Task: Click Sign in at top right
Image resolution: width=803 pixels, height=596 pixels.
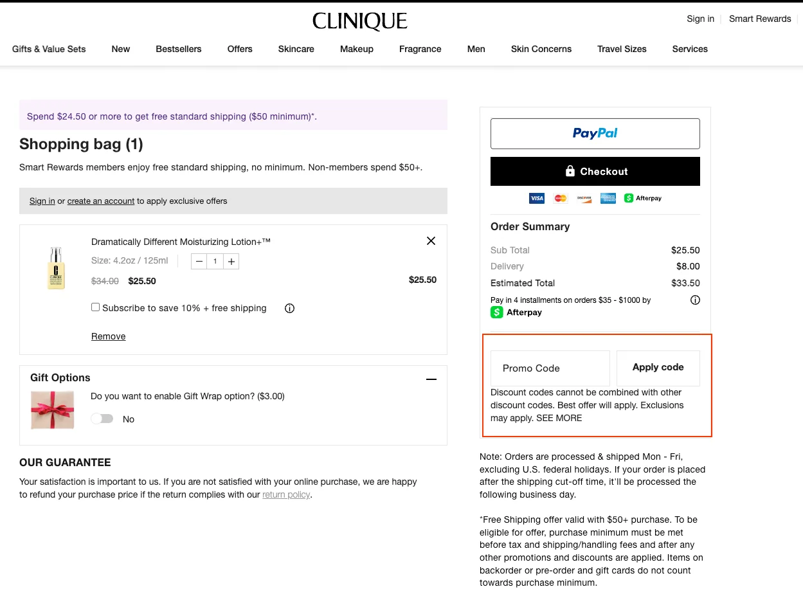Action: [x=700, y=19]
